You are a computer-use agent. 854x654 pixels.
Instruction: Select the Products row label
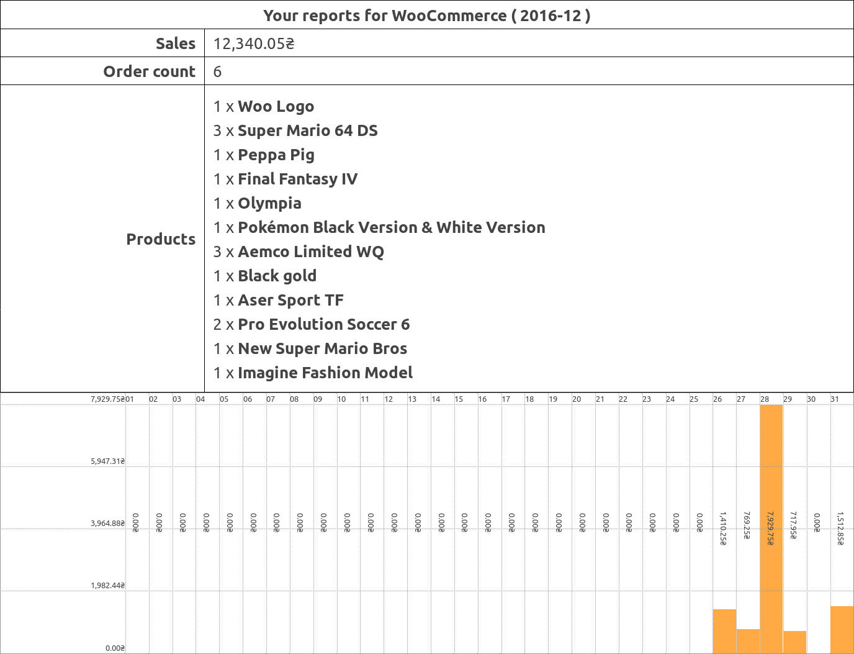[x=161, y=239]
